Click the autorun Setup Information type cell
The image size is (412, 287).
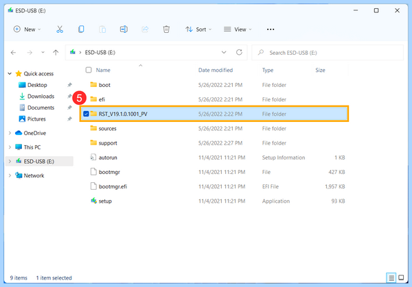(283, 158)
